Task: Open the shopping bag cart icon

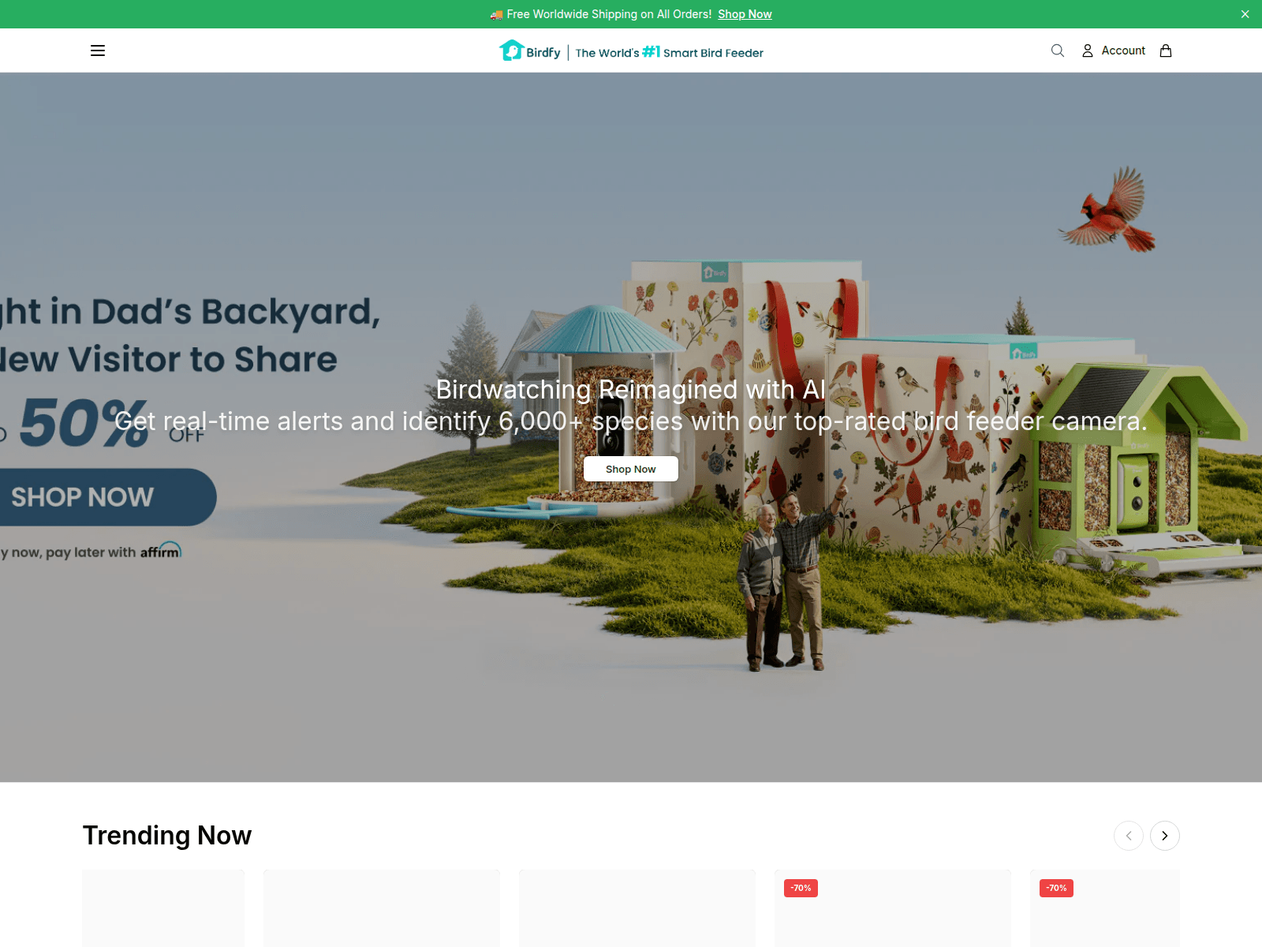Action: click(1166, 51)
